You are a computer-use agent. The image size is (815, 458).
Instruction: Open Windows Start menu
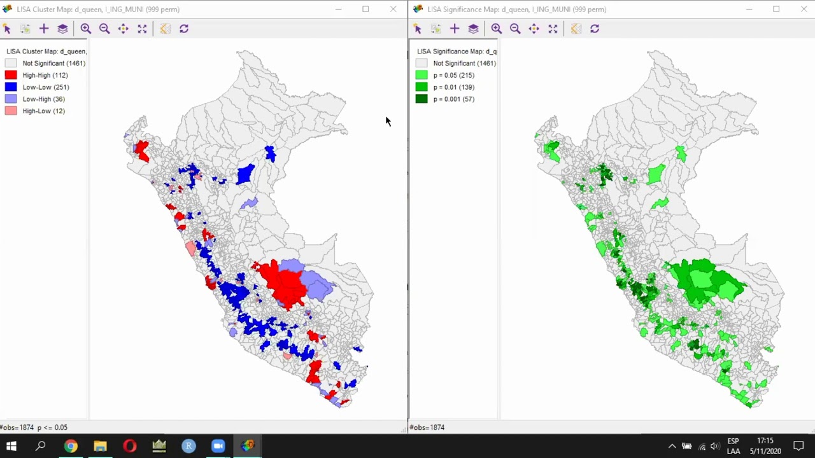(x=11, y=446)
